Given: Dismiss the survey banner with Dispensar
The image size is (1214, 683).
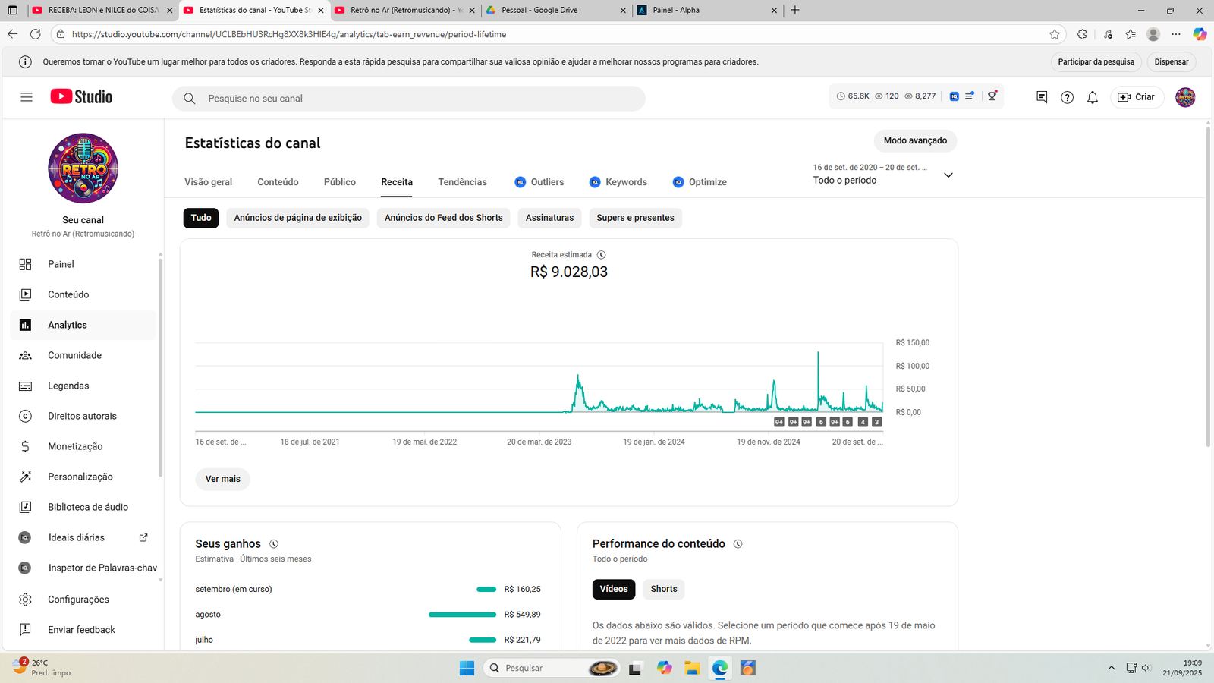Looking at the screenshot, I should click(1172, 62).
